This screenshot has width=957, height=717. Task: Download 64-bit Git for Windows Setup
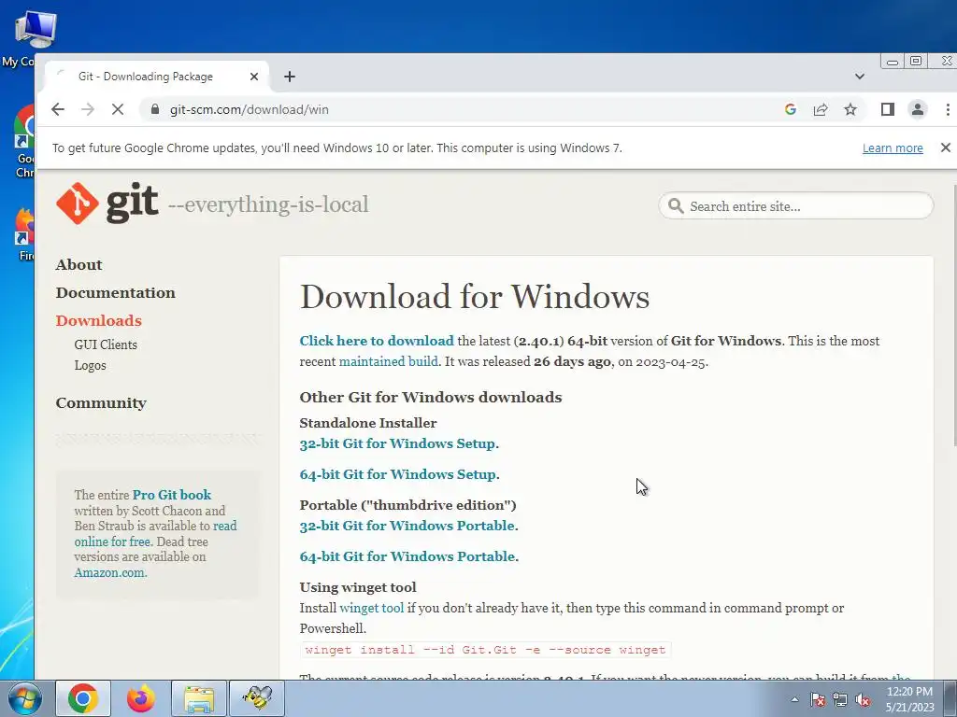[x=398, y=474]
